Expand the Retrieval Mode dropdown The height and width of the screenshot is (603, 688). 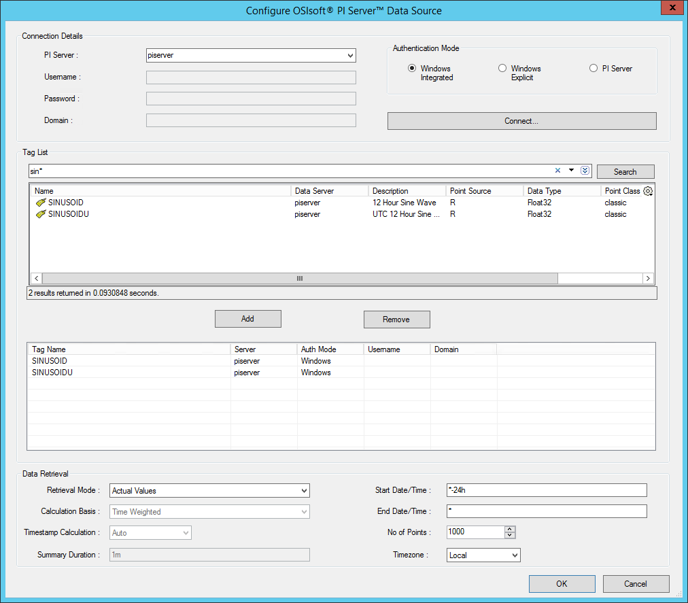click(x=304, y=490)
